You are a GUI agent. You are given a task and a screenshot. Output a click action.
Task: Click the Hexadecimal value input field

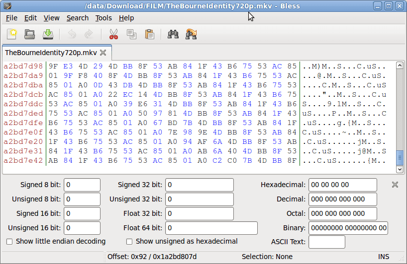pos(342,185)
